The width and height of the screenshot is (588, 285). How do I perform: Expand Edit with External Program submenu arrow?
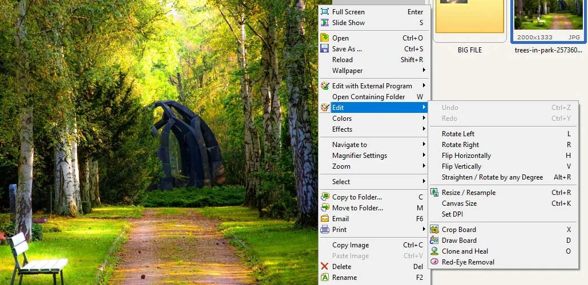coord(424,85)
